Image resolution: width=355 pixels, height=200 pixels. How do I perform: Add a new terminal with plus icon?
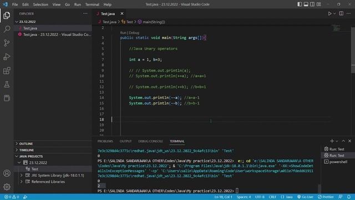point(332,141)
